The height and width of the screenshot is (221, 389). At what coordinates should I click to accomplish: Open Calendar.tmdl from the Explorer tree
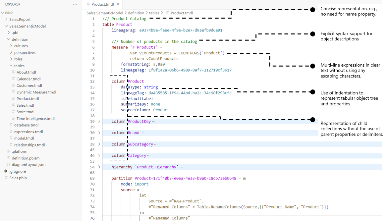(x=28, y=79)
